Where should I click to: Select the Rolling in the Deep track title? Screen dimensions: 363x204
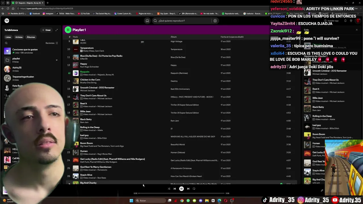pos(90,127)
